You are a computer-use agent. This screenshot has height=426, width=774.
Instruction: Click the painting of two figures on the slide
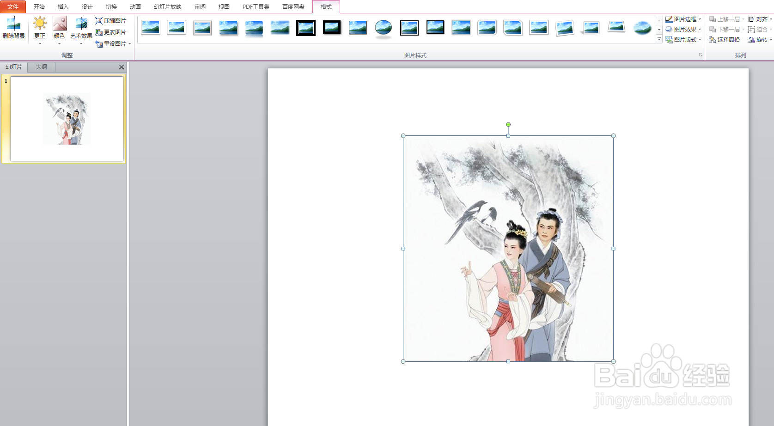pos(508,249)
